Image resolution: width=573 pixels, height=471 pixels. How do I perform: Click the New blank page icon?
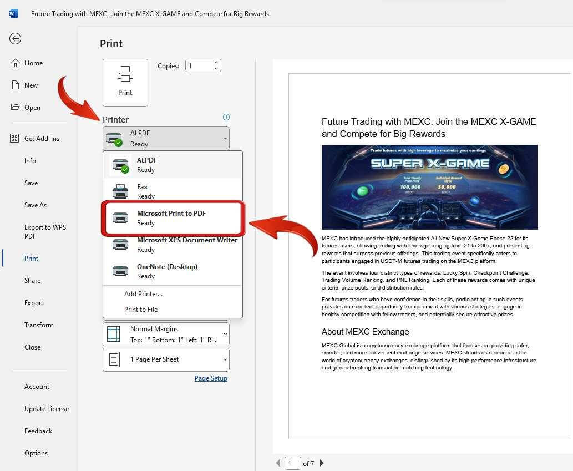point(16,85)
